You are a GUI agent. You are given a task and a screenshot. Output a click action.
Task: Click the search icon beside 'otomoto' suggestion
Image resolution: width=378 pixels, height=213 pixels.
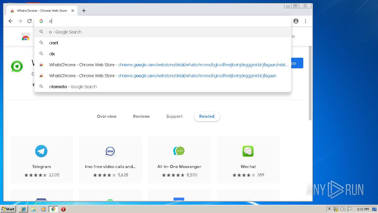(41, 86)
